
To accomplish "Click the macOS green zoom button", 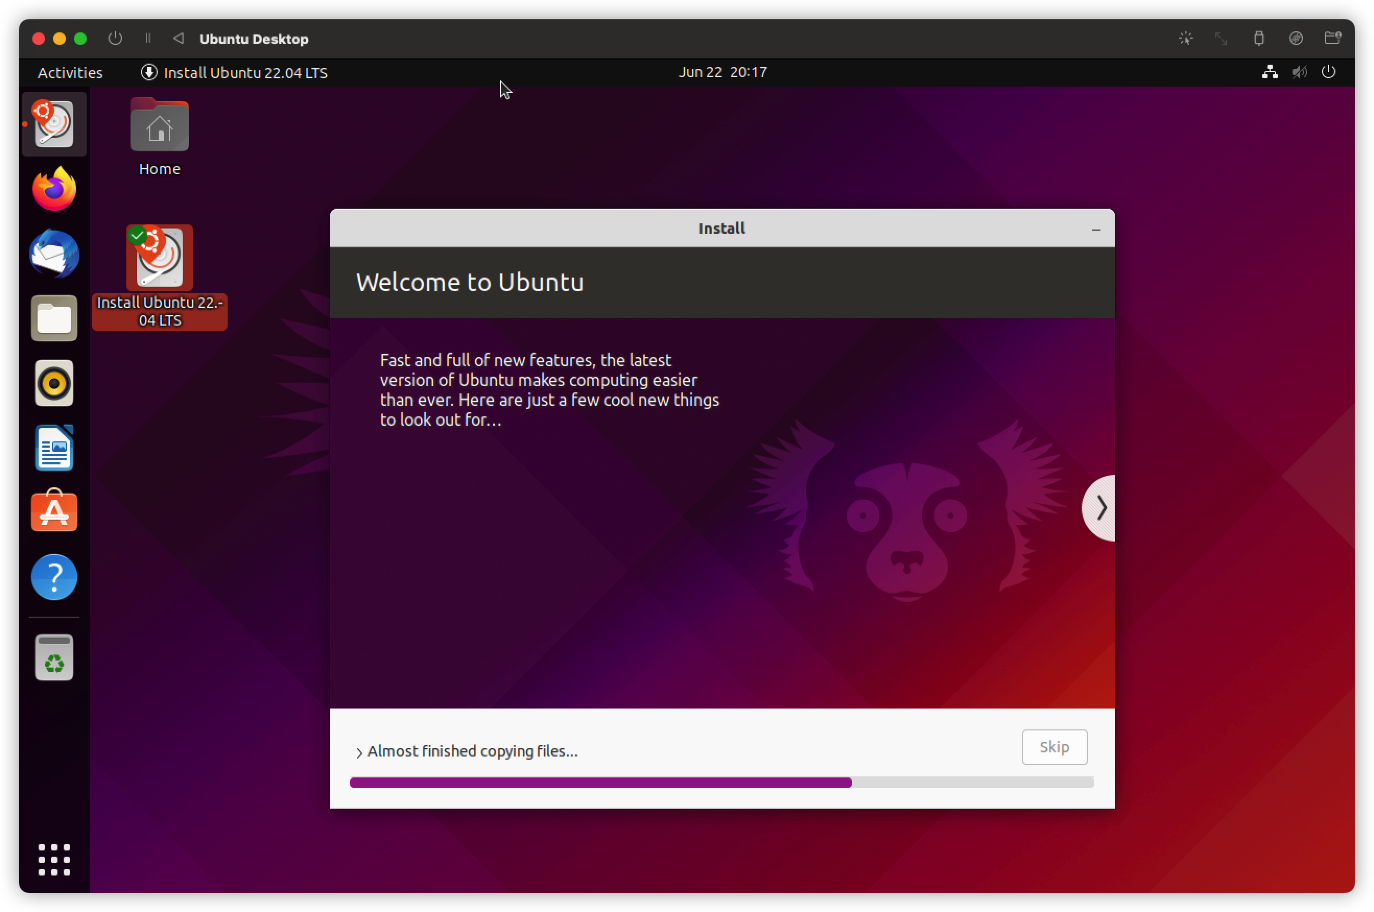I will (x=80, y=39).
